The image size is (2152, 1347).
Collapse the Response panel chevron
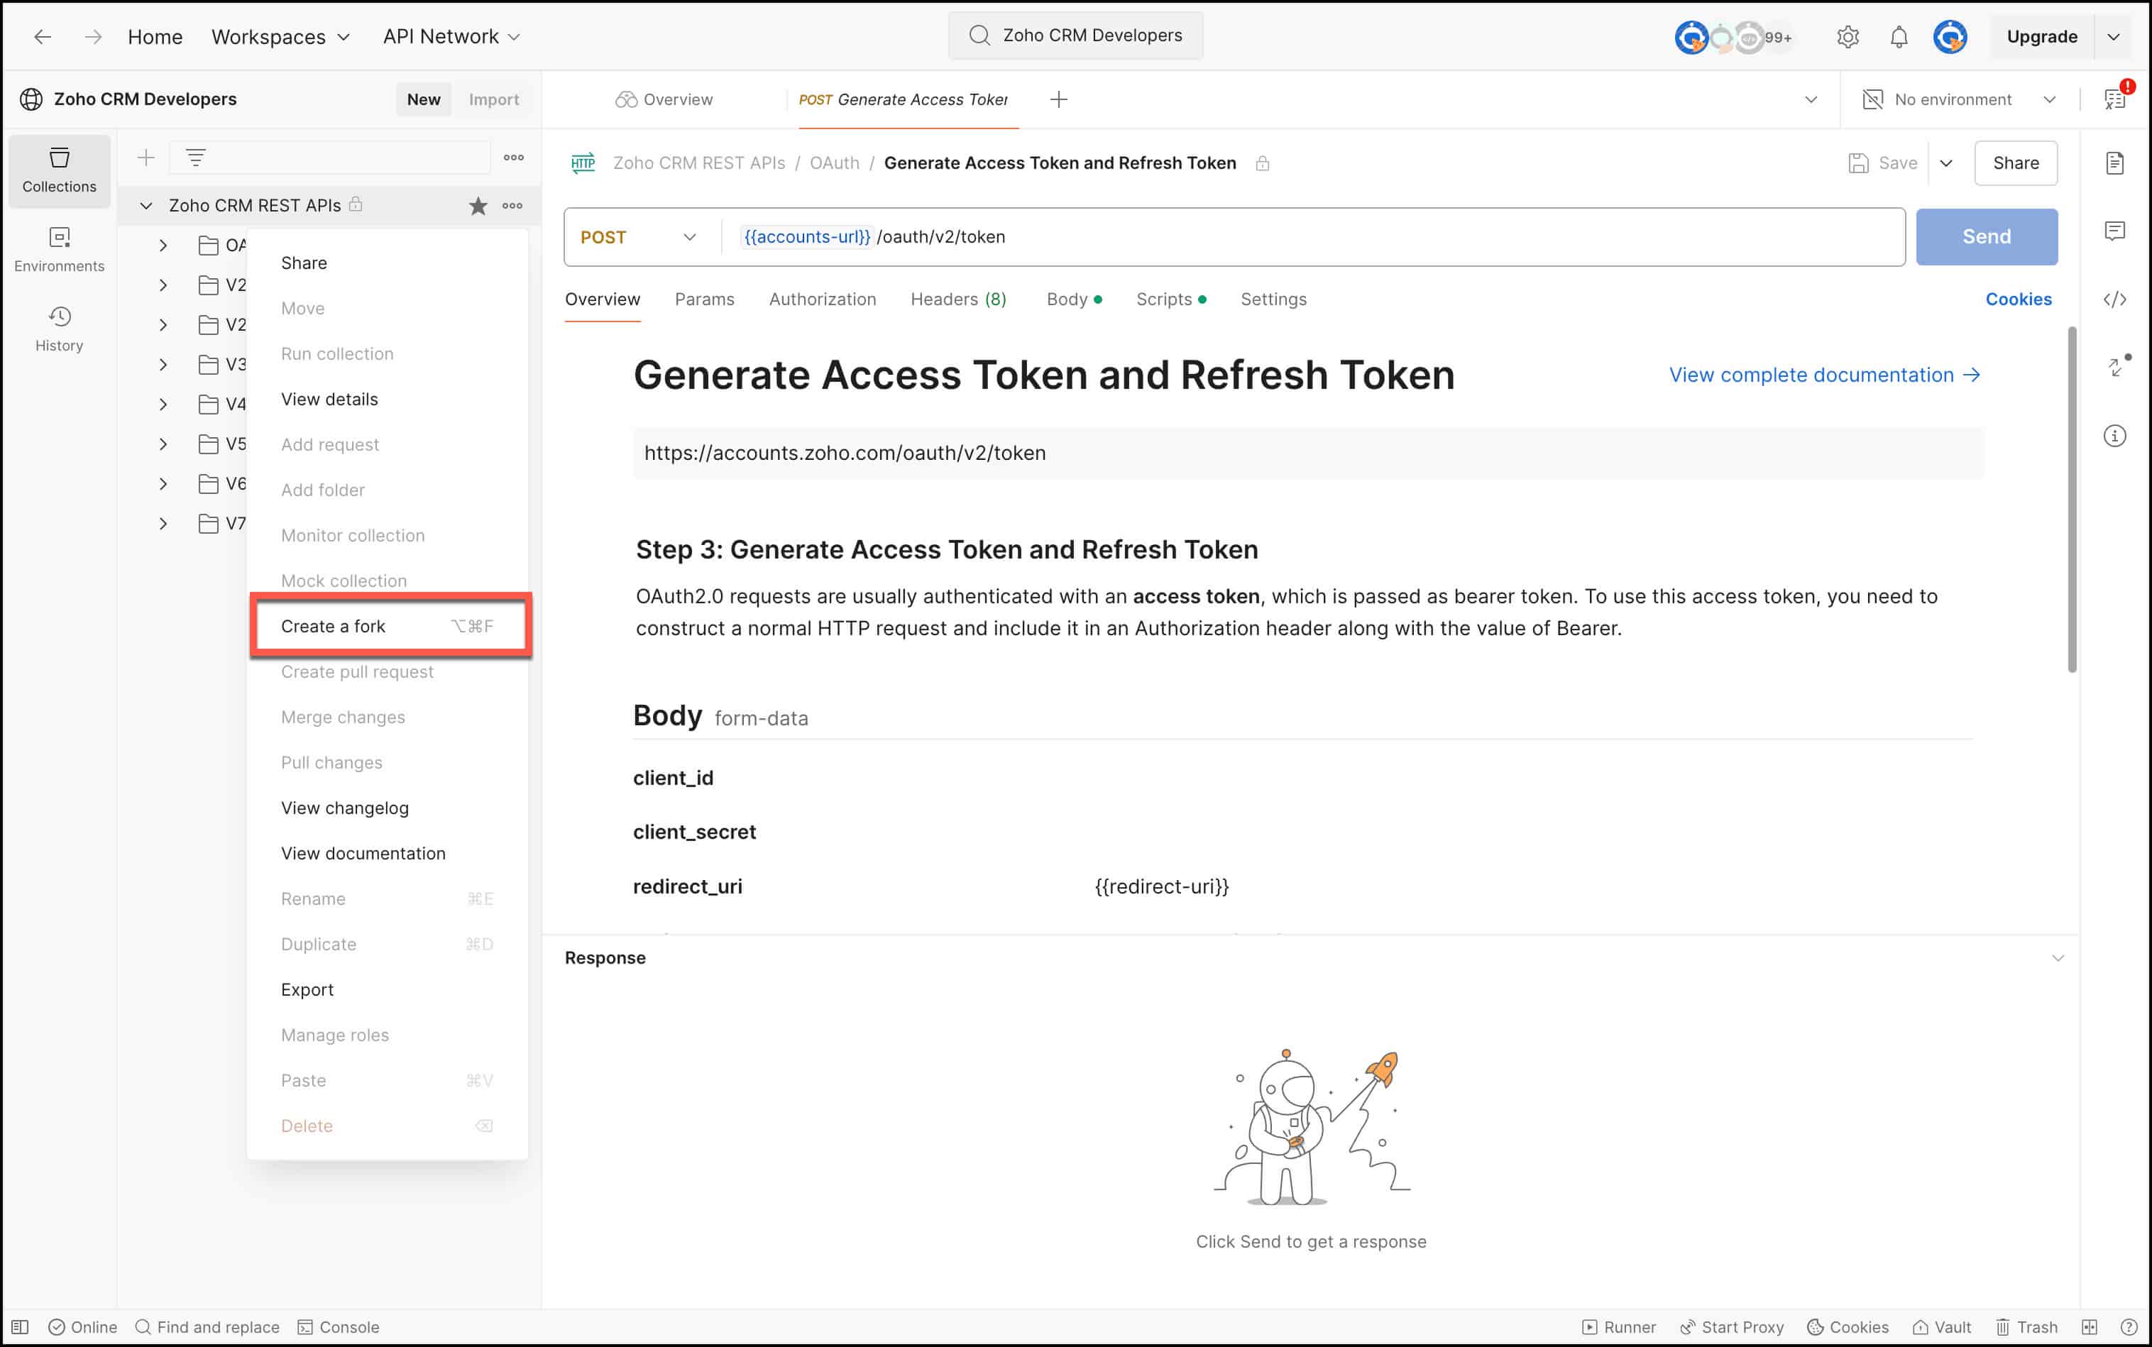coord(2058,957)
